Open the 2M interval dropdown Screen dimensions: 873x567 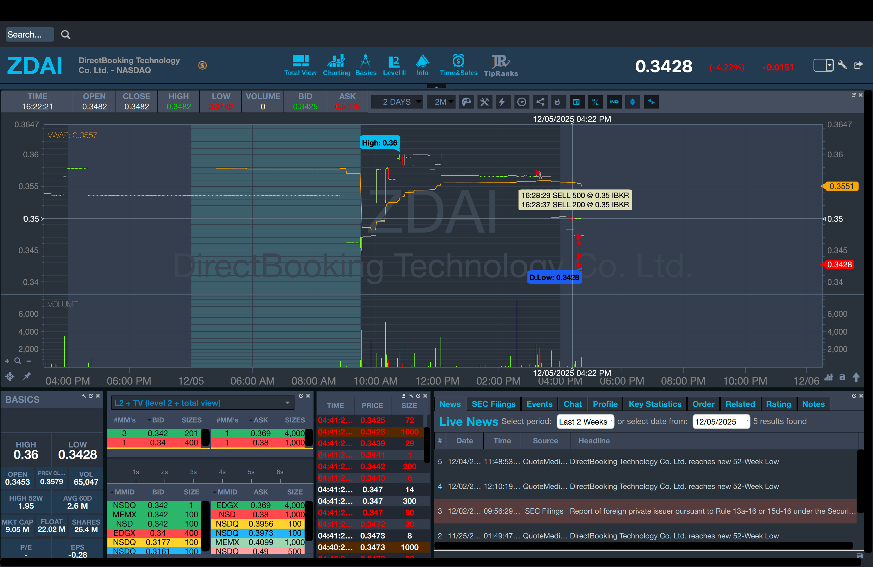pyautogui.click(x=441, y=102)
